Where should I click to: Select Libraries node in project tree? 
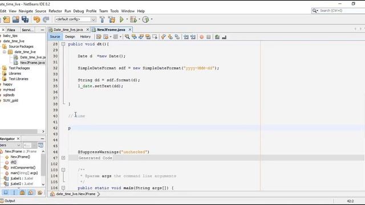pyautogui.click(x=15, y=73)
